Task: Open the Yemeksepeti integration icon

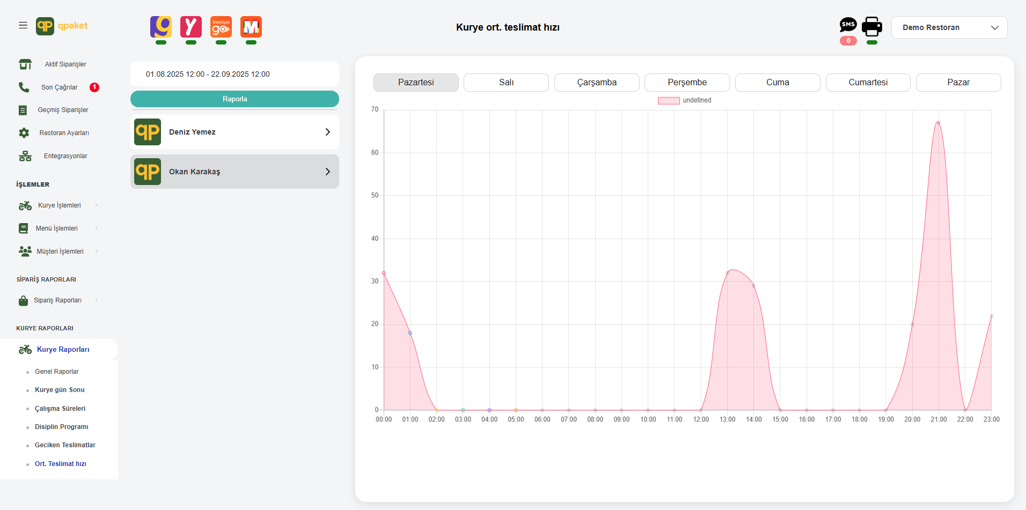Action: (191, 27)
